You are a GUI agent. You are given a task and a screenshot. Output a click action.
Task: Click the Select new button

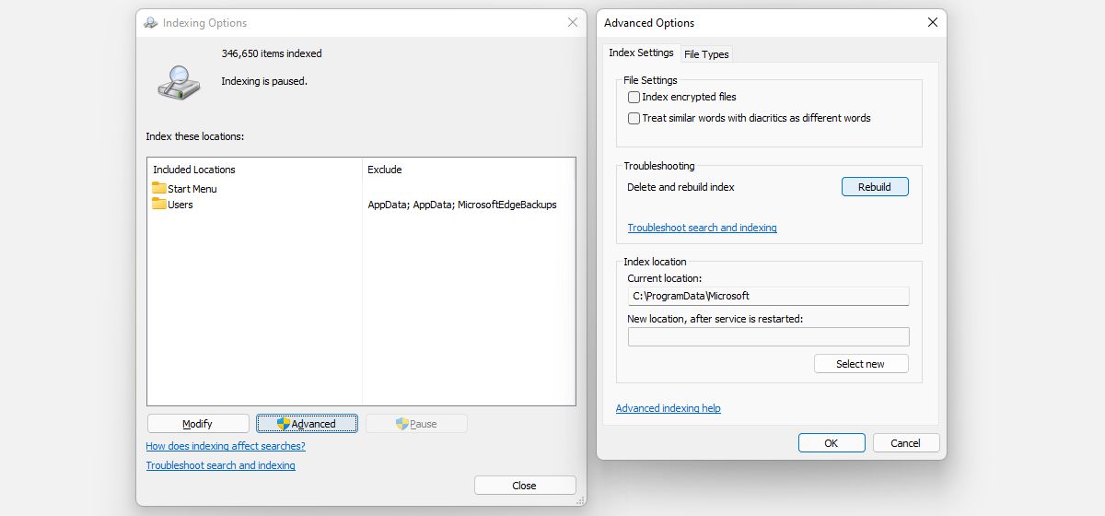pos(860,364)
